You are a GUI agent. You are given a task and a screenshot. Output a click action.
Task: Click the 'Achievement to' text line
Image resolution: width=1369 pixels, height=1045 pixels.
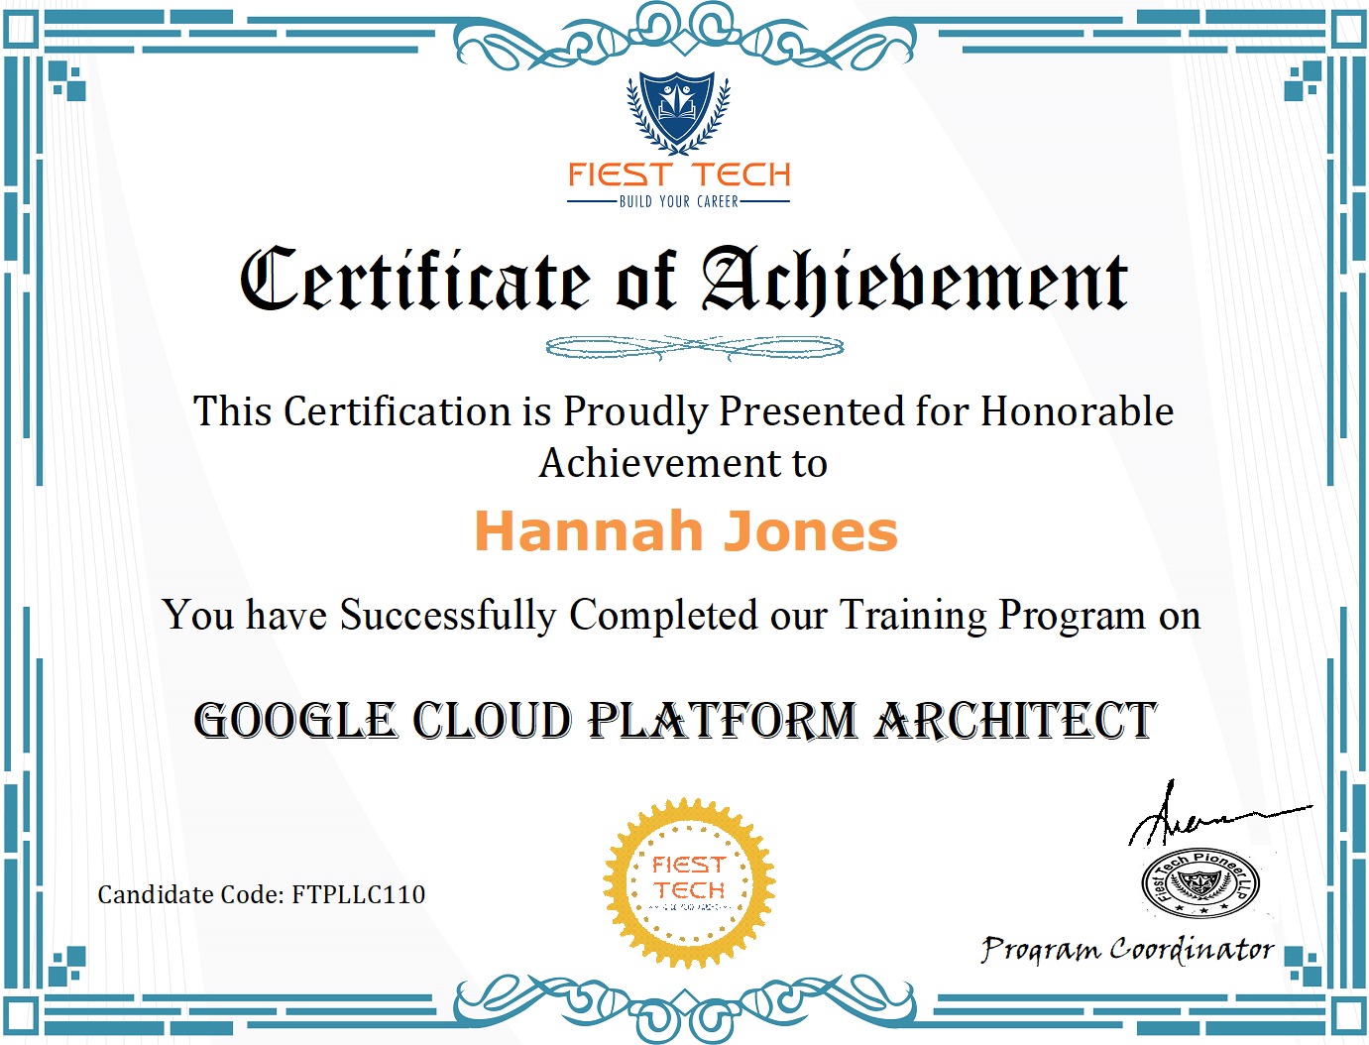[683, 463]
